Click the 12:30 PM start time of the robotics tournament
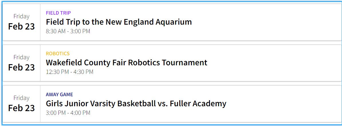The width and height of the screenshot is (342, 126). (57, 72)
